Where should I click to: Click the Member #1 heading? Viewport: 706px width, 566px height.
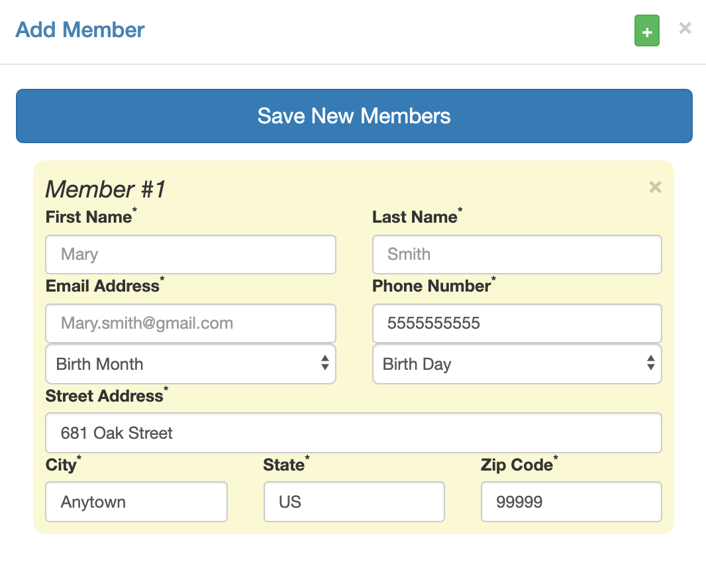[105, 189]
